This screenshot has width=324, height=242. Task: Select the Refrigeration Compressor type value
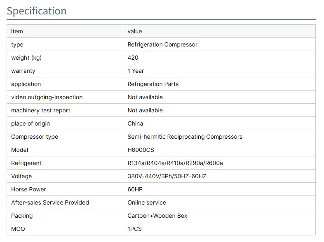tap(162, 44)
